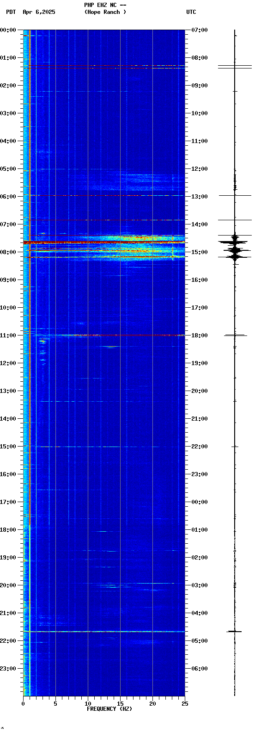
Task: Click the '20:00' label on PDT axis
Action: point(8,585)
